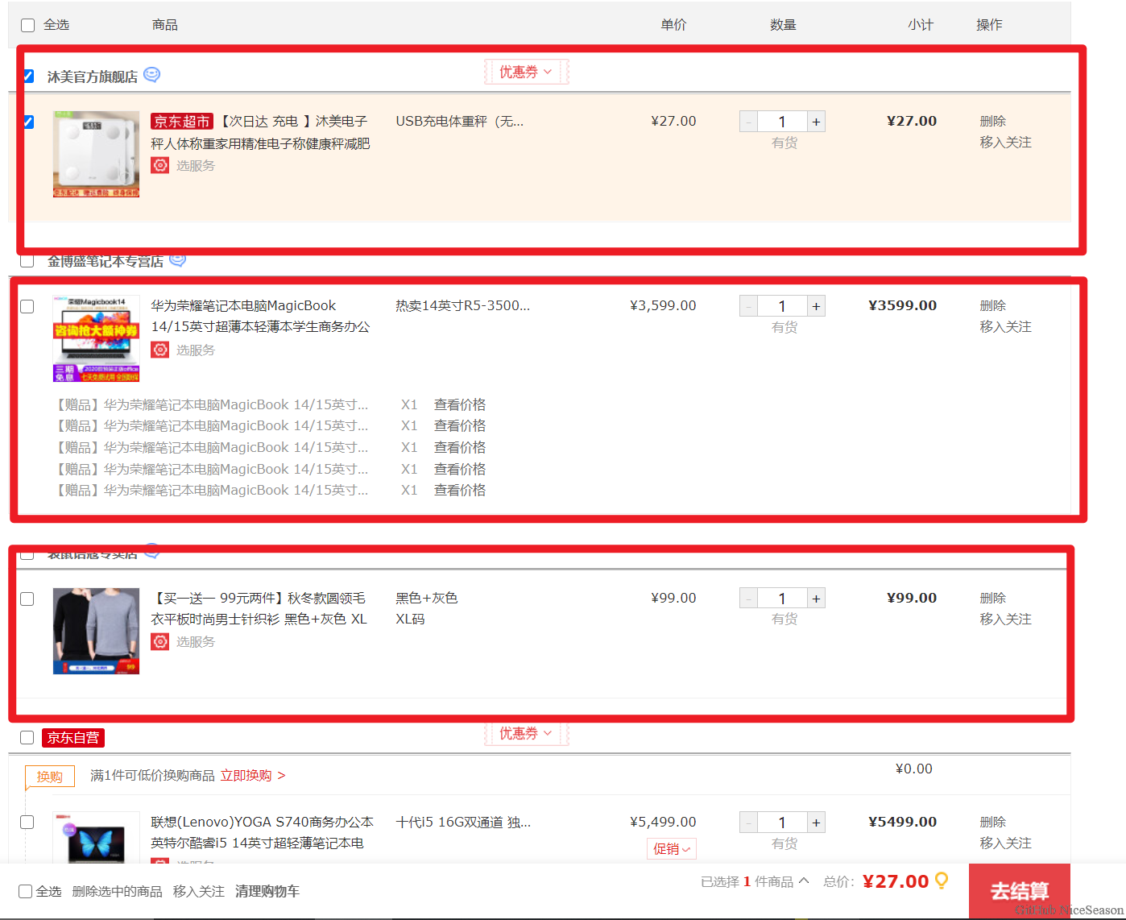
Task: Delete the 圆领毛衣 sweater item
Action: coord(992,598)
